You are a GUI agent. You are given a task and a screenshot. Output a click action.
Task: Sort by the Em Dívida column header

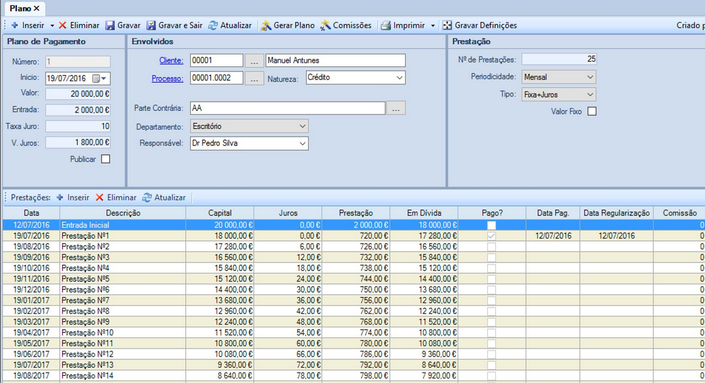pyautogui.click(x=424, y=213)
